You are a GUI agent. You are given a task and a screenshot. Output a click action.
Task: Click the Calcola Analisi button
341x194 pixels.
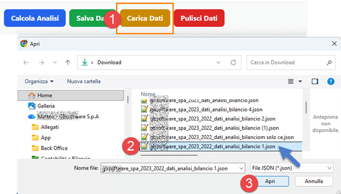click(35, 18)
